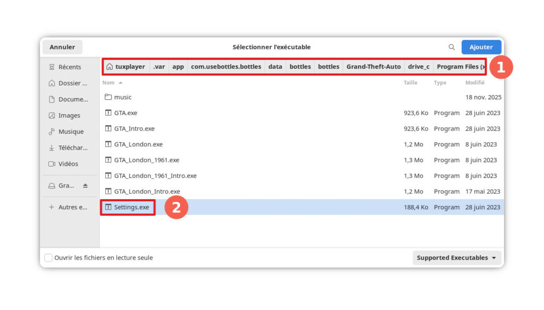
Task: Open the music folder
Action: [123, 97]
